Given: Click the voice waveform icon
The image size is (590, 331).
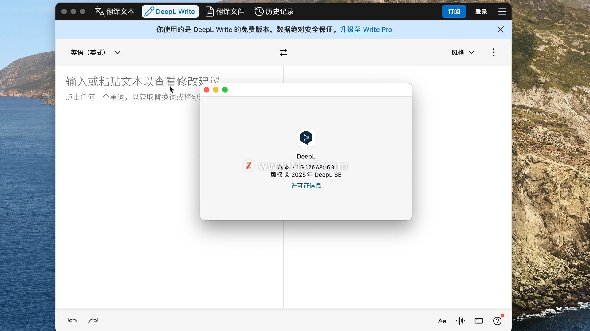Looking at the screenshot, I should [x=460, y=321].
